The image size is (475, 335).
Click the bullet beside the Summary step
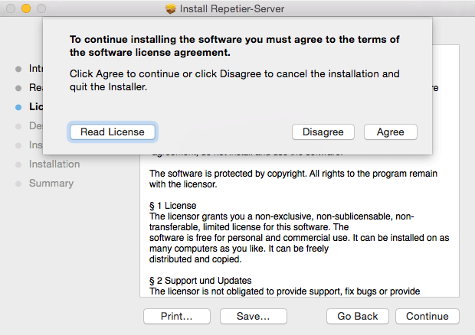[x=18, y=184]
